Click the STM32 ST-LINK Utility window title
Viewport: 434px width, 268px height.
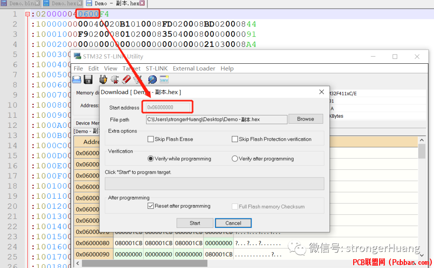click(x=113, y=56)
